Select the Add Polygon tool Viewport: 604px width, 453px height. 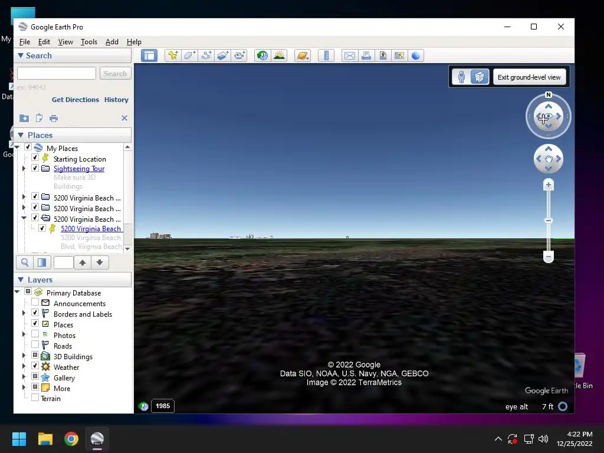189,55
